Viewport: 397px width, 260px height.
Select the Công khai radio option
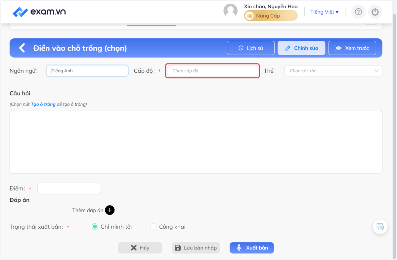point(153,227)
